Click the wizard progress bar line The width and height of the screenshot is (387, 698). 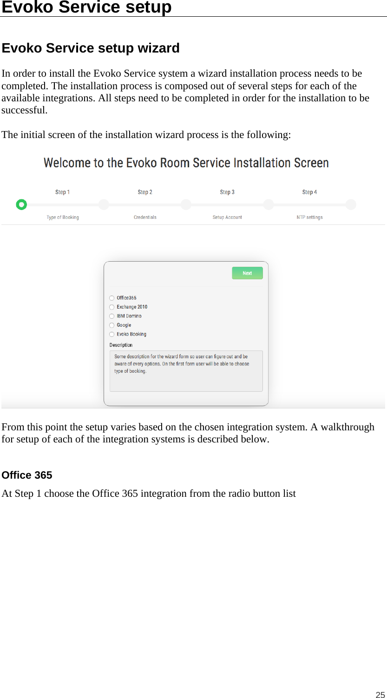point(144,204)
